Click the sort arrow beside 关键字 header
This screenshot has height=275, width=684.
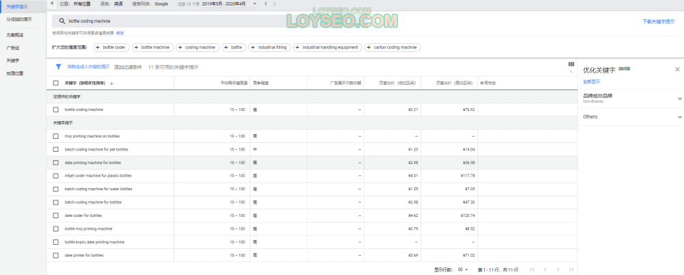[x=111, y=83]
